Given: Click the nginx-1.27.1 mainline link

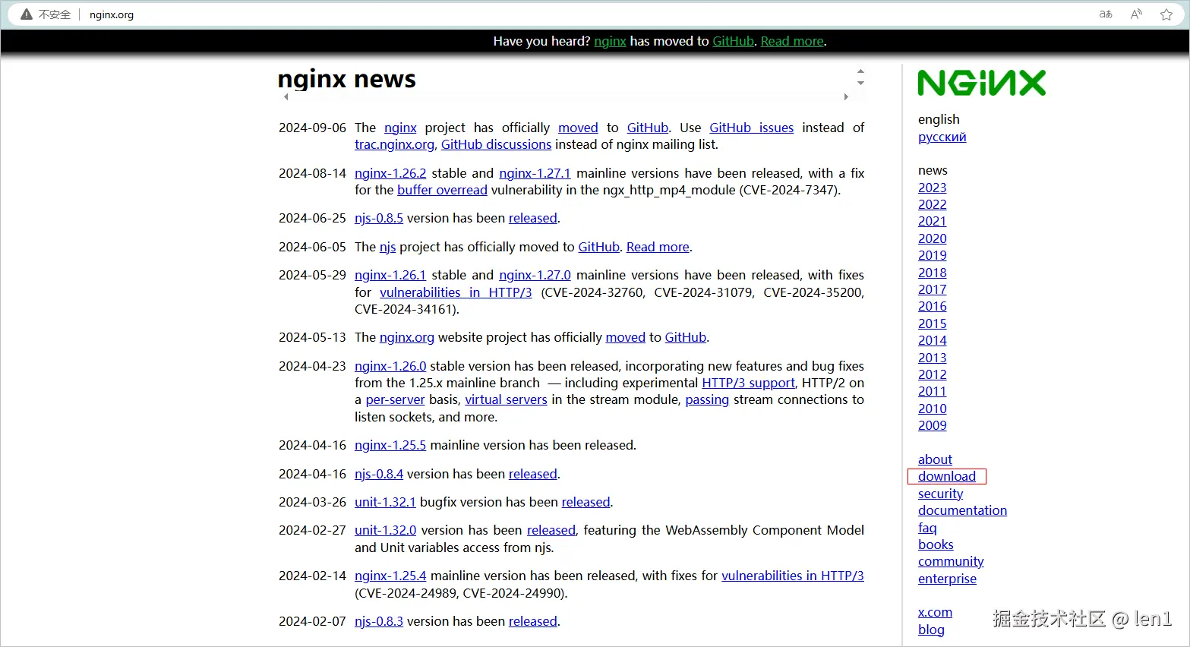Looking at the screenshot, I should pos(535,173).
